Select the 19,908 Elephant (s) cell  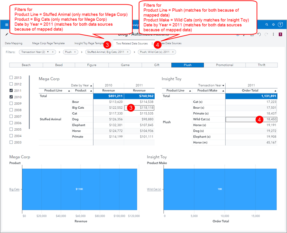(251, 137)
